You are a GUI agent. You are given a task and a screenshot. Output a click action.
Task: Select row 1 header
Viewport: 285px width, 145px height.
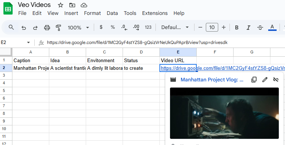click(6, 60)
